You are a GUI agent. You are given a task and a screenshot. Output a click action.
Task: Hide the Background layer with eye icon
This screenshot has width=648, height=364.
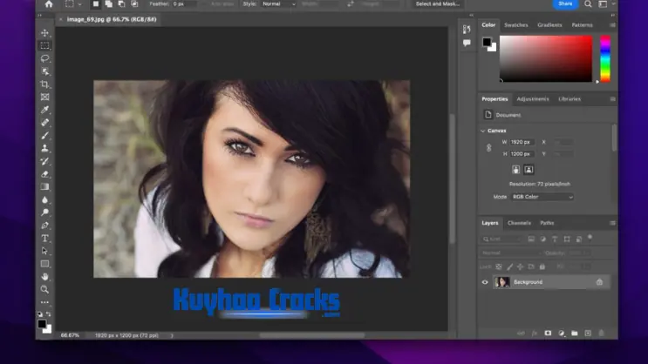486,282
